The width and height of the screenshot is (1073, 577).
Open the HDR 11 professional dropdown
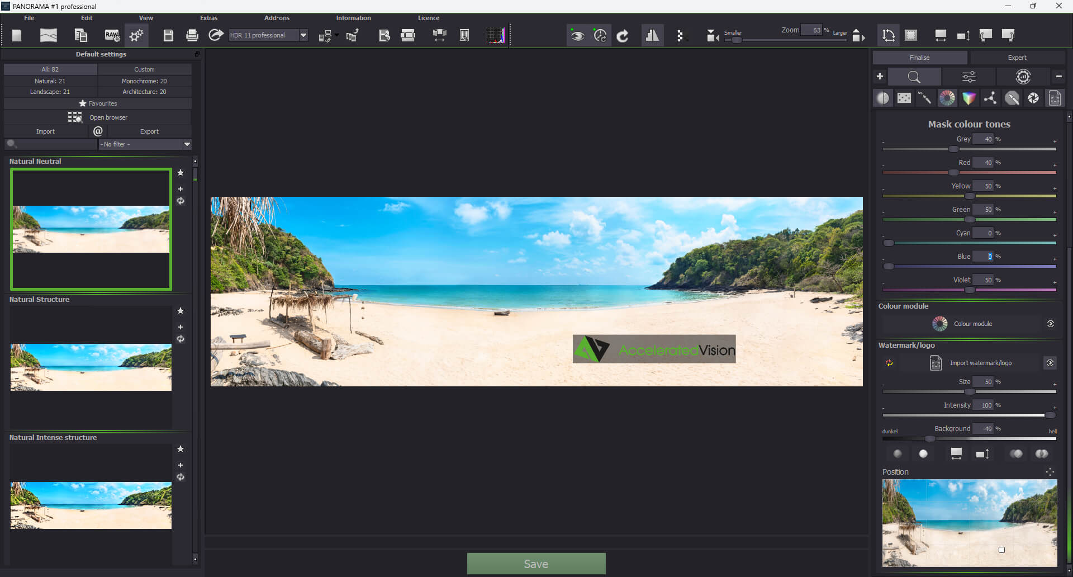coord(303,35)
